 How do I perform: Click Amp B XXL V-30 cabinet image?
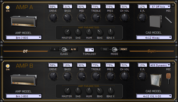(x=156, y=80)
